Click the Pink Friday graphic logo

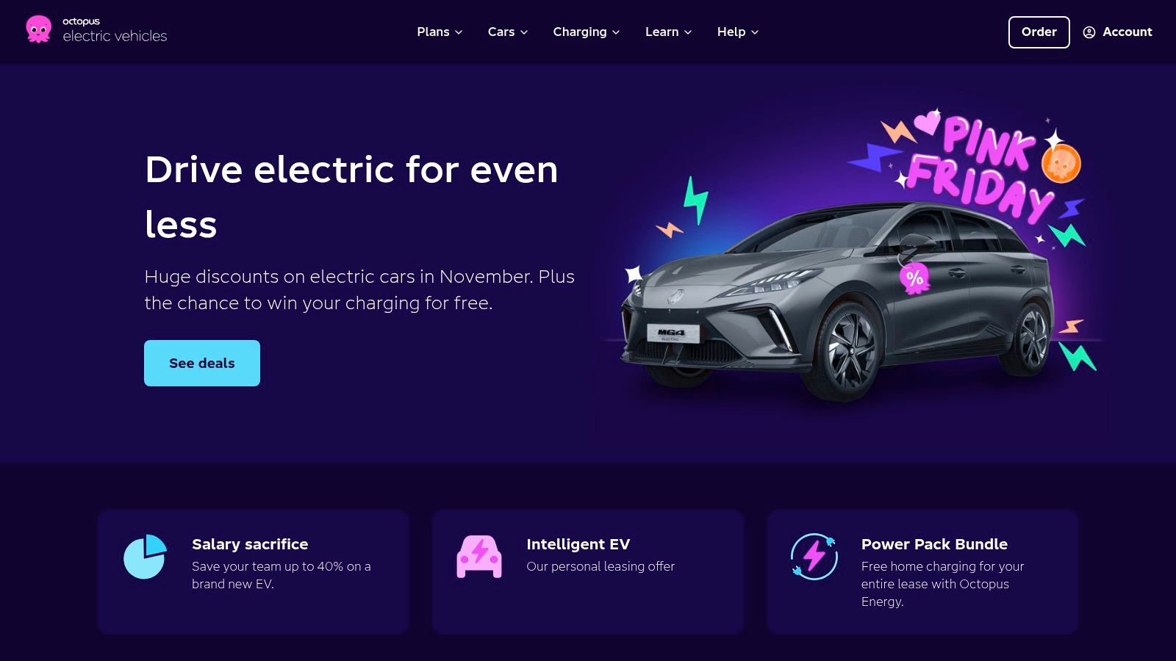tap(981, 167)
